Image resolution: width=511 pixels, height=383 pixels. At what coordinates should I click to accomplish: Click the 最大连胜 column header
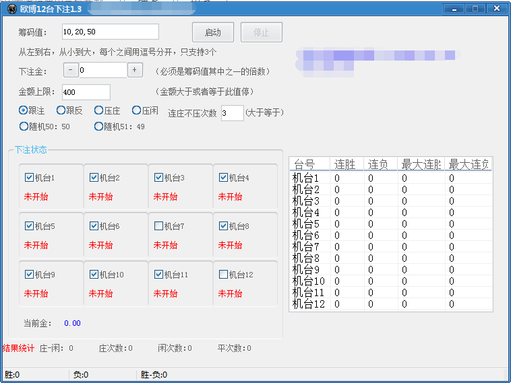(421, 164)
